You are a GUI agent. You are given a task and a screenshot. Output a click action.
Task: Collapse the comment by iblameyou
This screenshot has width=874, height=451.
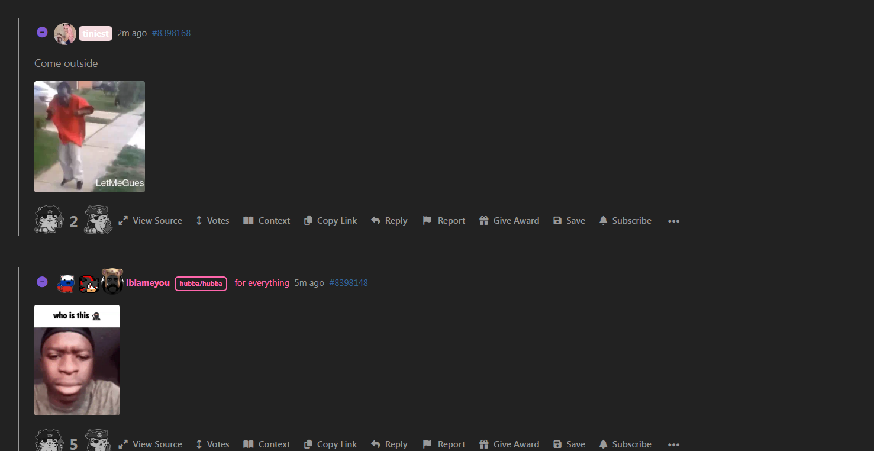point(42,282)
